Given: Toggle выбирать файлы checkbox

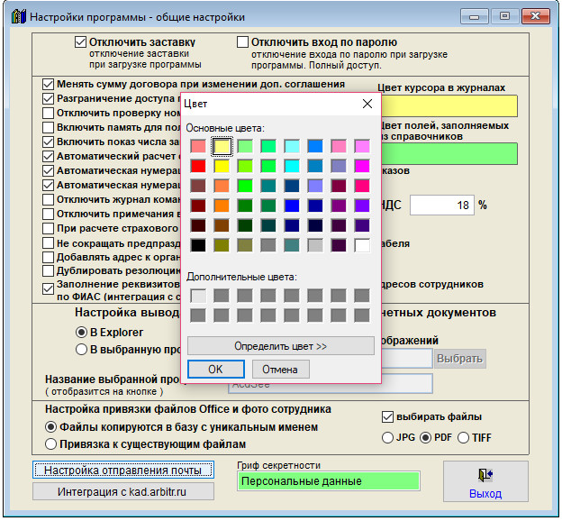Looking at the screenshot, I should [388, 416].
